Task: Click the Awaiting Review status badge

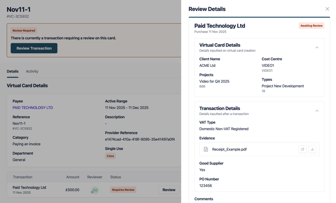Action: click(311, 26)
